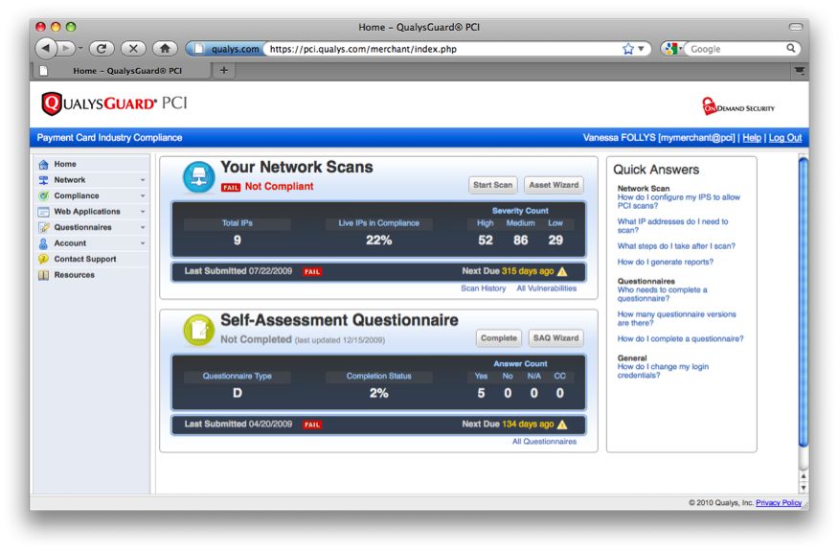Open the Privacy Policy footer link
839x551 pixels.
[779, 502]
